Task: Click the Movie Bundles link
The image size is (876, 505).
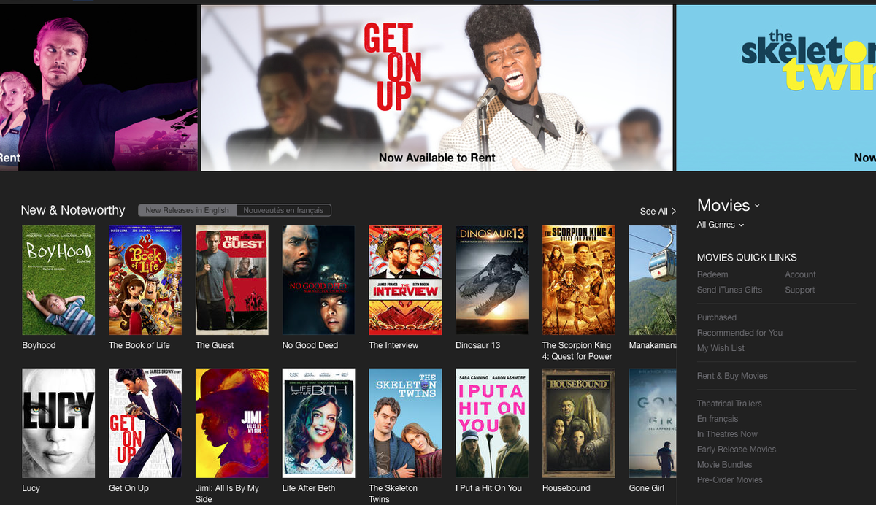Action: pos(724,465)
